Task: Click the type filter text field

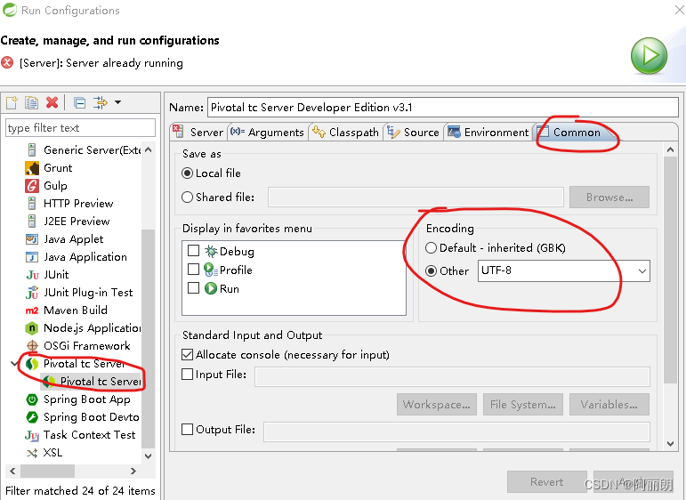Action: click(x=80, y=128)
